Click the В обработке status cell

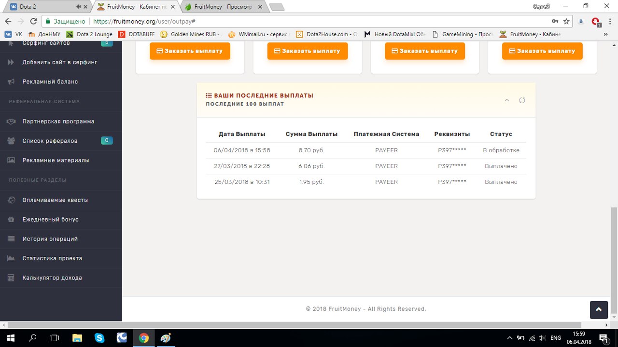pyautogui.click(x=501, y=150)
